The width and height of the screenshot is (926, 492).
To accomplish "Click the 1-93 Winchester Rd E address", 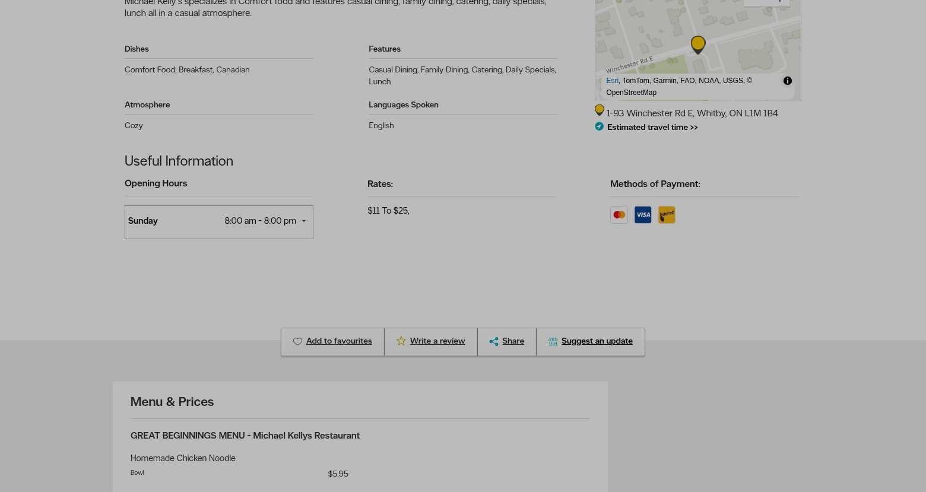I will (x=692, y=113).
